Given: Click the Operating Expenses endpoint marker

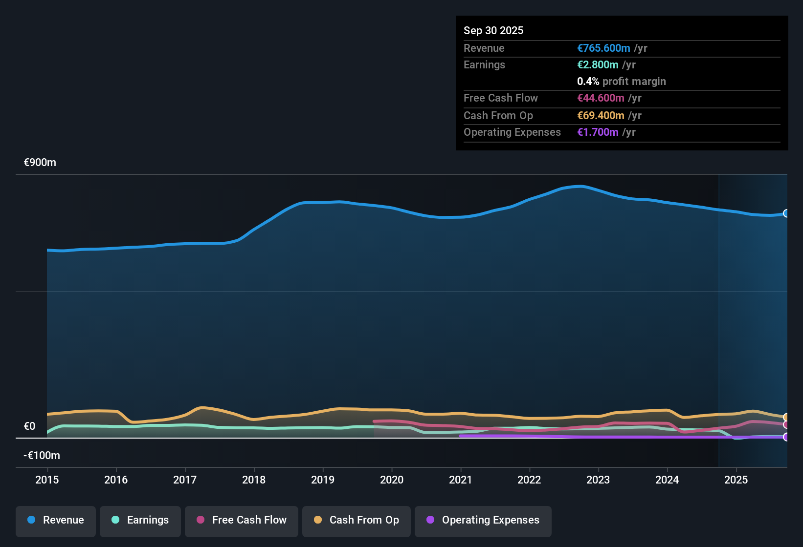Looking at the screenshot, I should [786, 438].
